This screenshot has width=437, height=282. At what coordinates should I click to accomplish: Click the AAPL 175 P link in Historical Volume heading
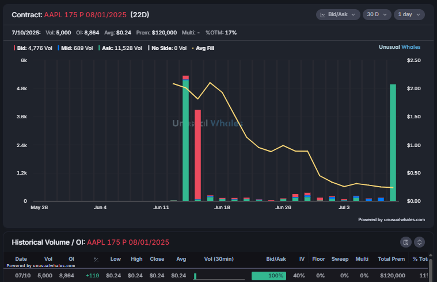pyautogui.click(x=128, y=242)
